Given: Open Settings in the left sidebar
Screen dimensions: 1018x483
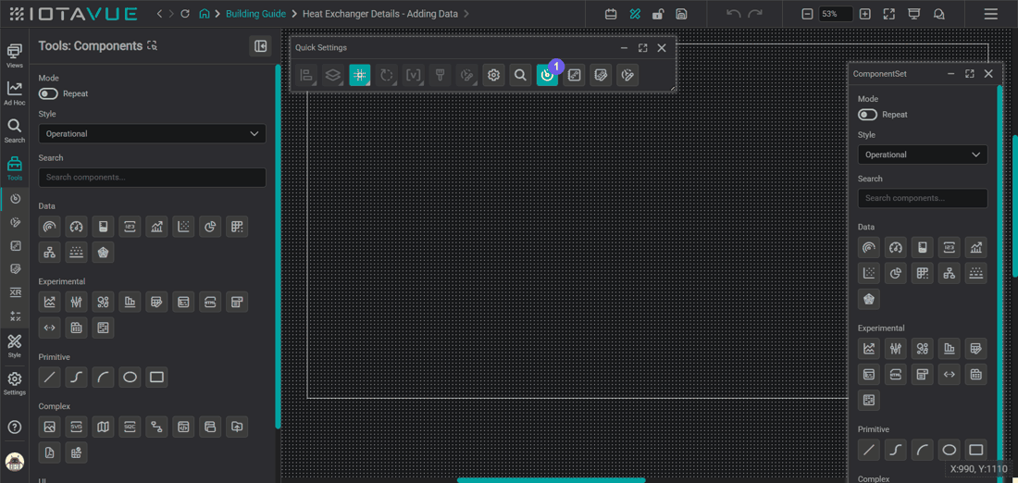Looking at the screenshot, I should coord(14,383).
